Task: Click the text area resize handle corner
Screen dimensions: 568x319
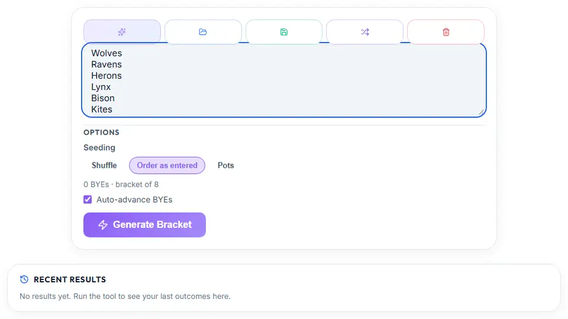Action: 482,112
